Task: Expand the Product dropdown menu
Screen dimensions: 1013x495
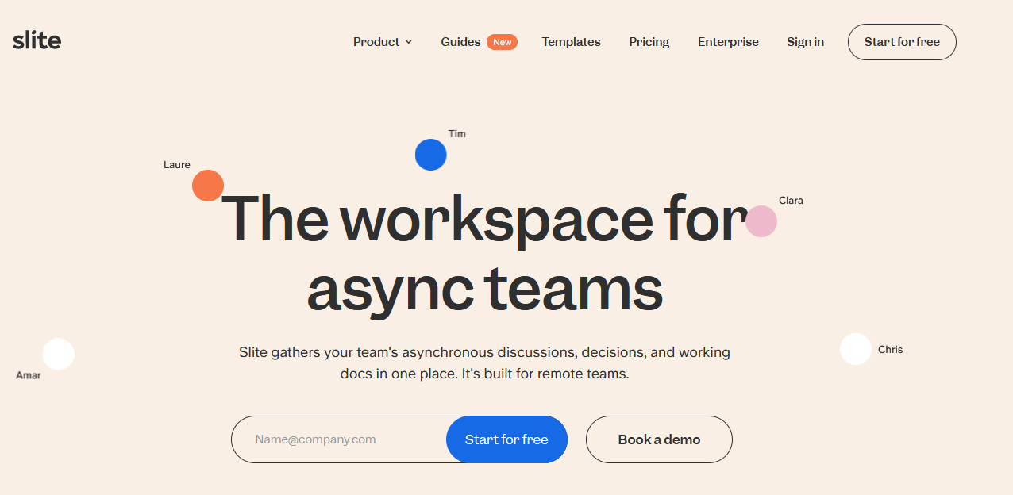Action: point(383,42)
